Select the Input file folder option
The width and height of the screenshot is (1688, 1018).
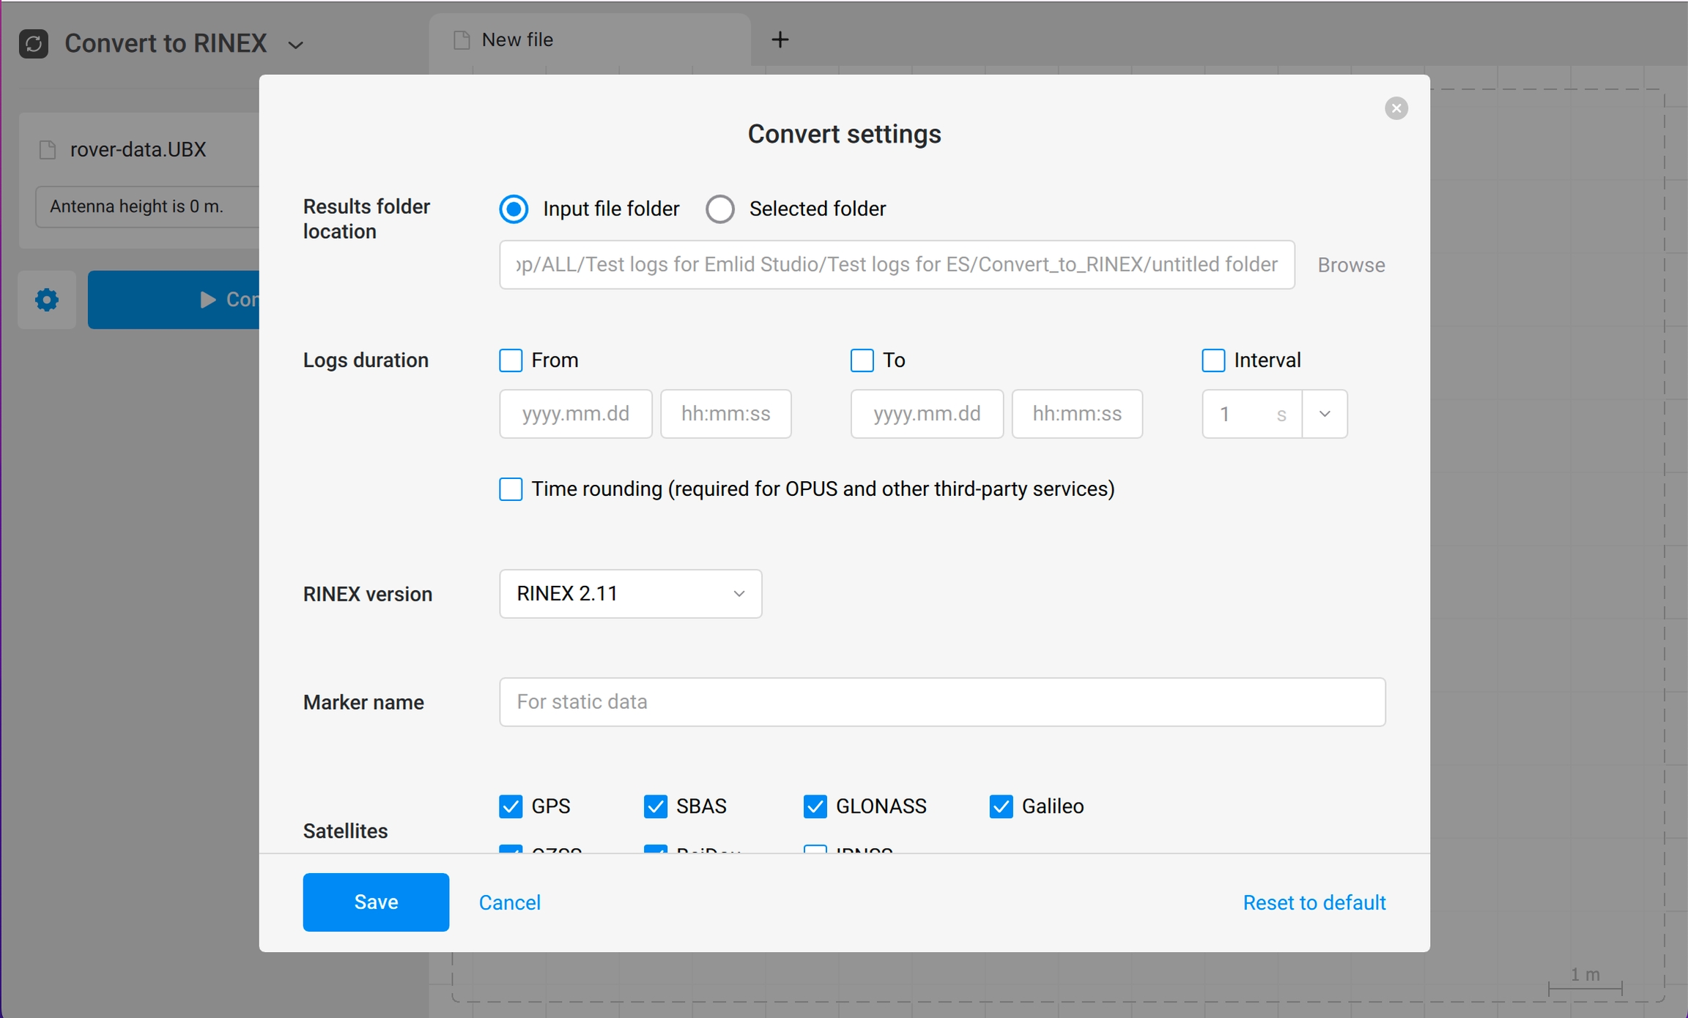514,209
